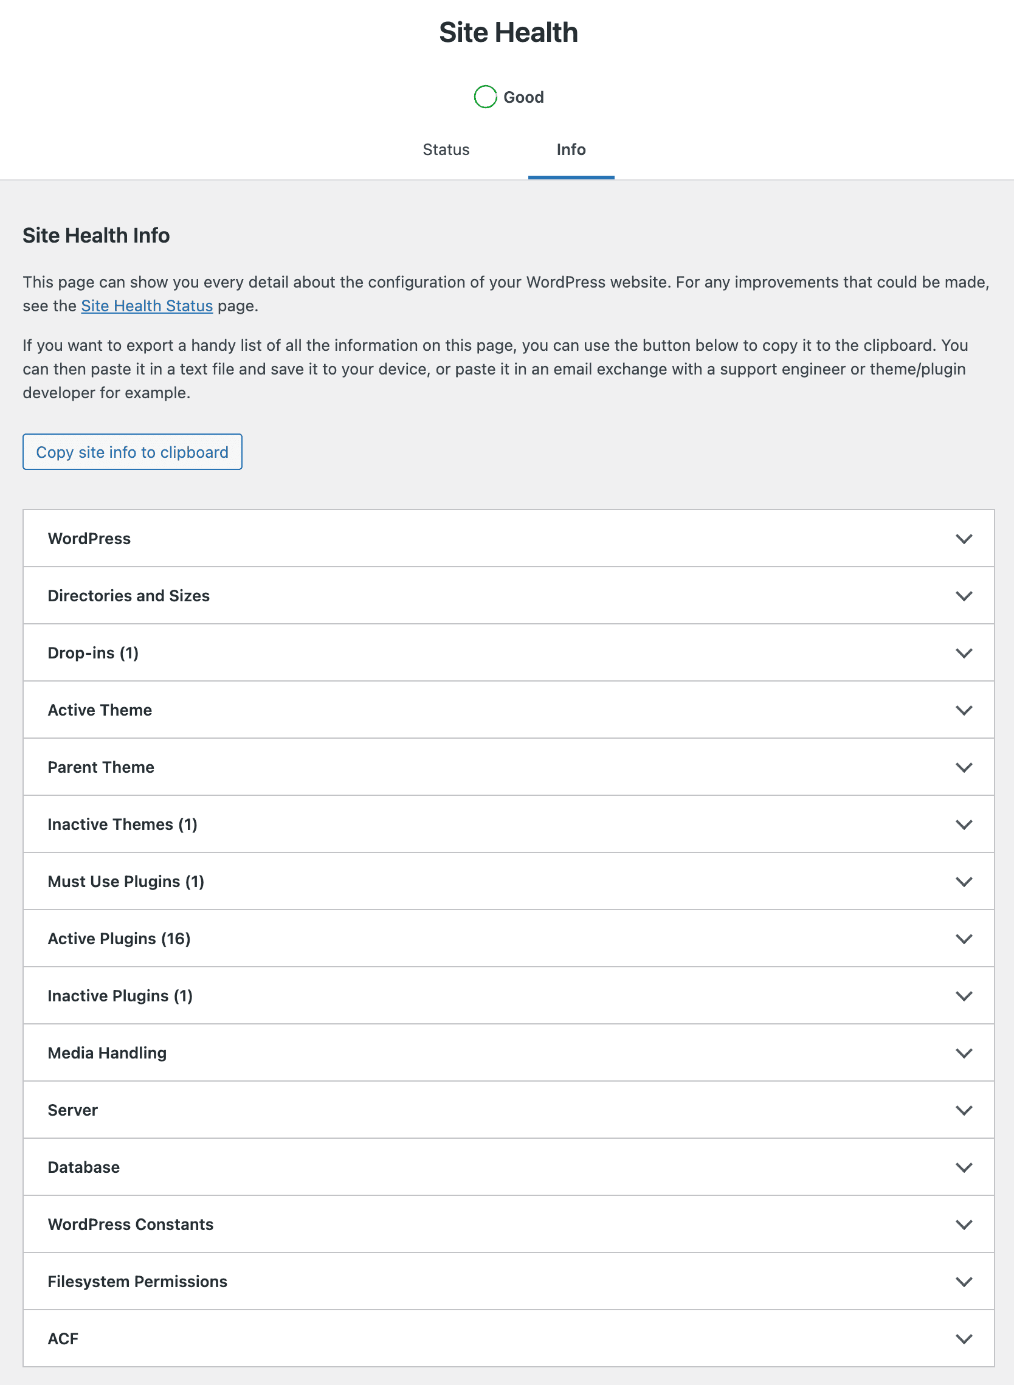The height and width of the screenshot is (1385, 1014).
Task: Open the Site Health Status link
Action: pyautogui.click(x=147, y=305)
